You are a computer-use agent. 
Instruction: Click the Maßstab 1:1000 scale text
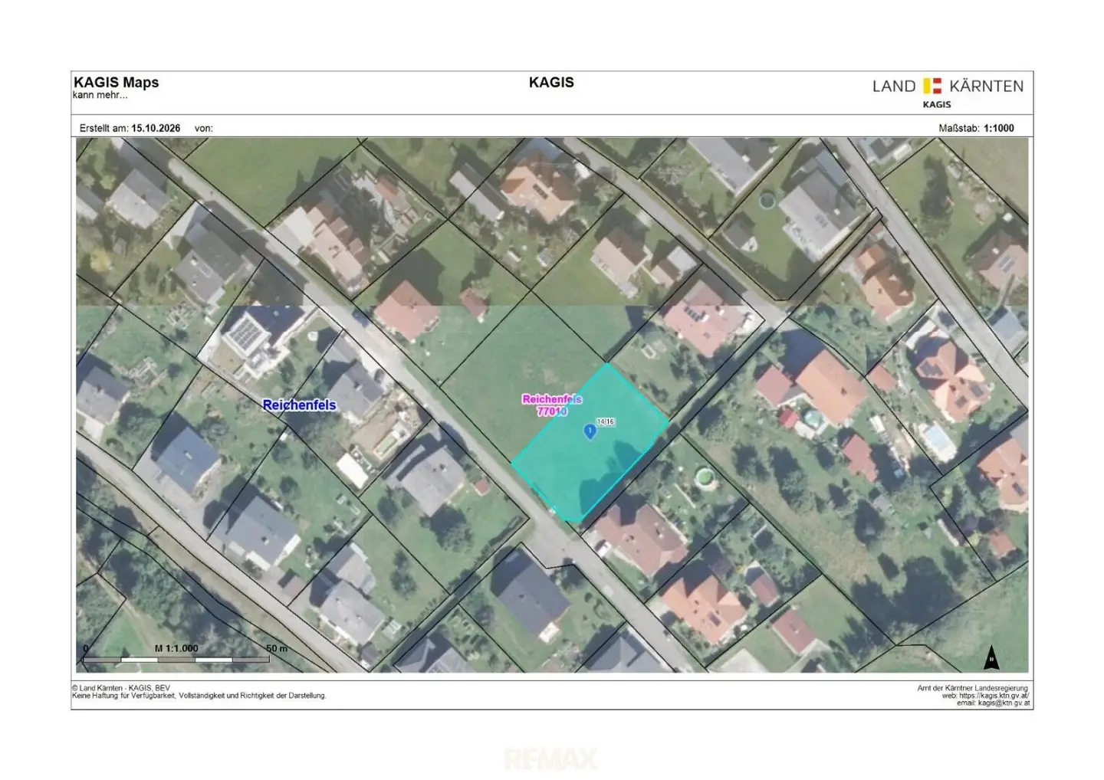(x=976, y=128)
